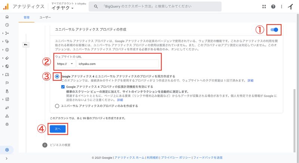Expand arrow beside Engagement tag icon
The image size is (299, 163).
pos(3,41)
